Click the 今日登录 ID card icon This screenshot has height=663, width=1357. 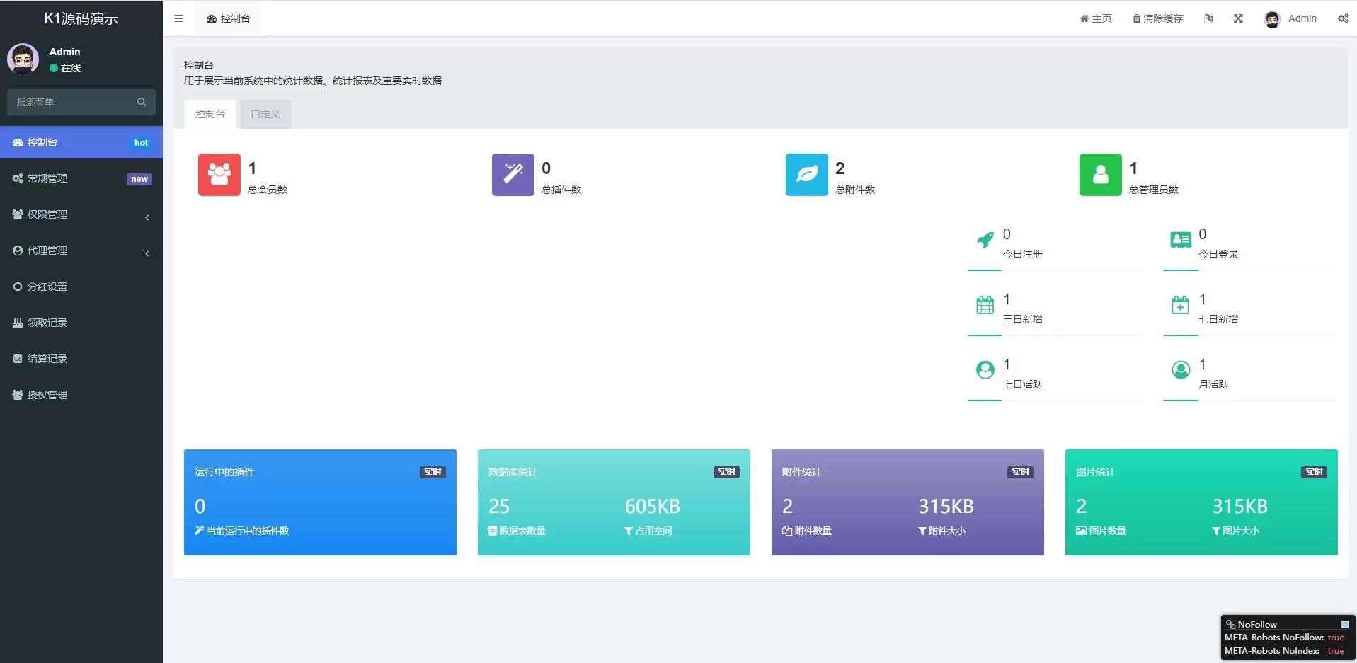pyautogui.click(x=1181, y=240)
